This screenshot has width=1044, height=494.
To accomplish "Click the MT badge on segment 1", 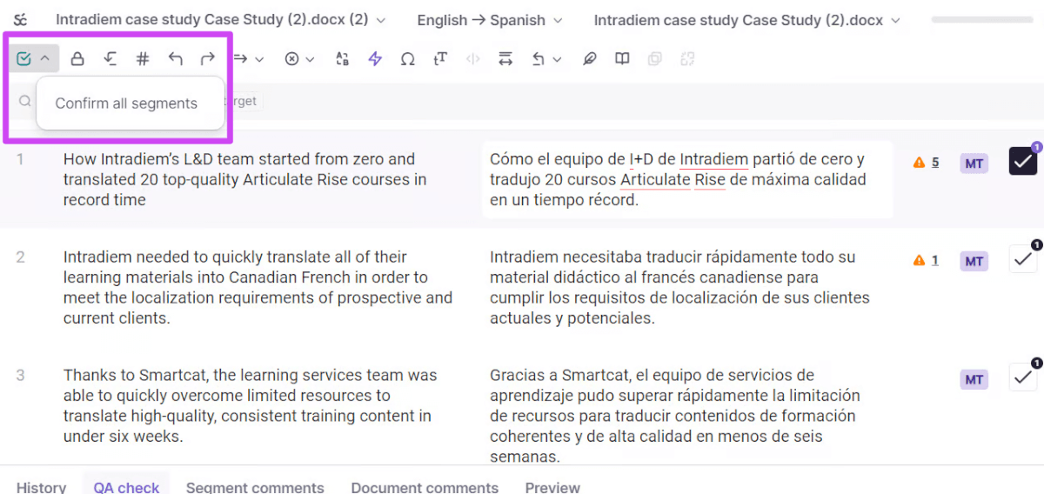I will click(974, 163).
